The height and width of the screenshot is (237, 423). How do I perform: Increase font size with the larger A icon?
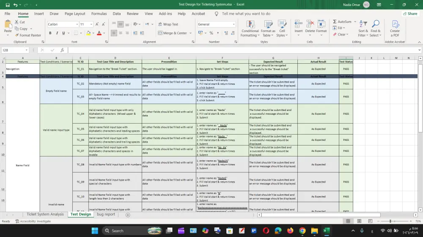(97, 24)
